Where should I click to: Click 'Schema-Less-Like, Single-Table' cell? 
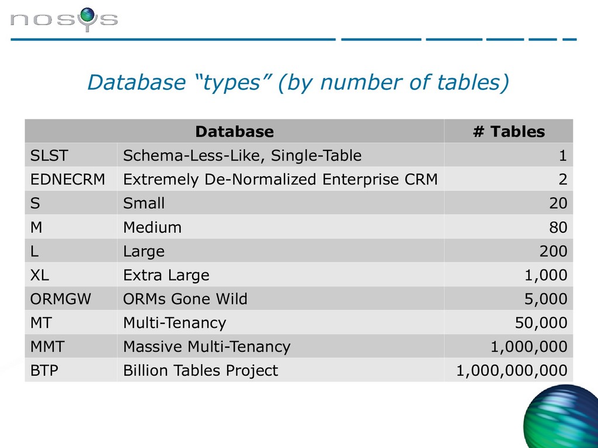pyautogui.click(x=280, y=155)
